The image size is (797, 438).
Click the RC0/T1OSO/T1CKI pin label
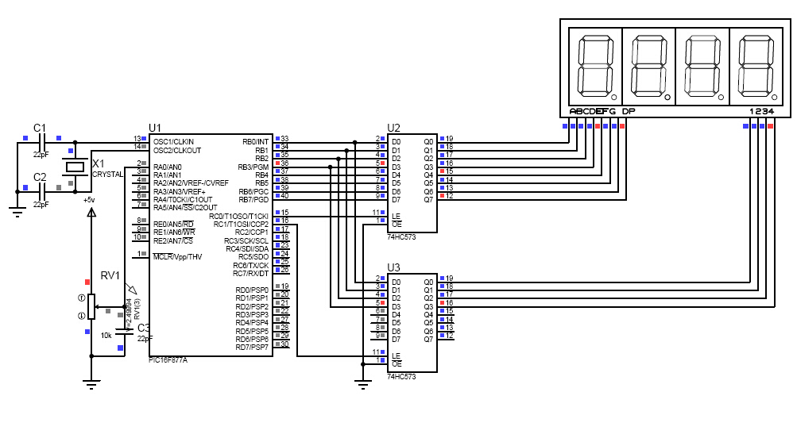click(238, 216)
